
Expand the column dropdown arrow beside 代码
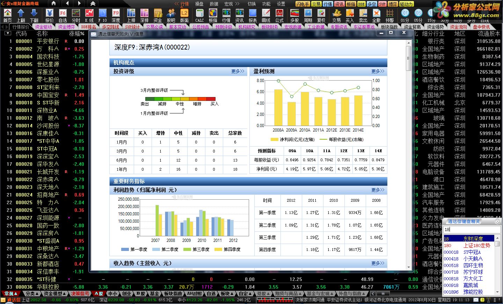point(8,33)
